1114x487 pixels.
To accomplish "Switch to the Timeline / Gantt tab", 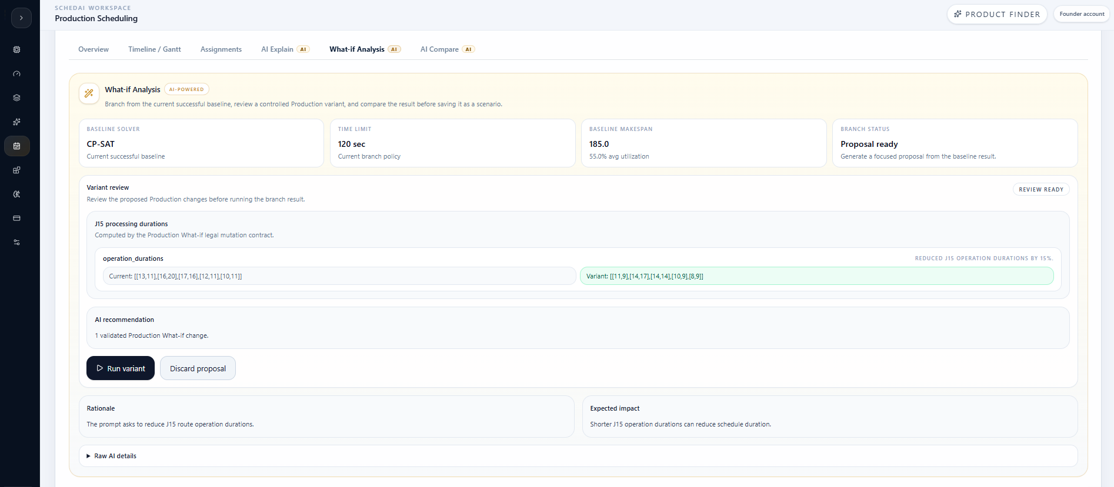I will 155,49.
